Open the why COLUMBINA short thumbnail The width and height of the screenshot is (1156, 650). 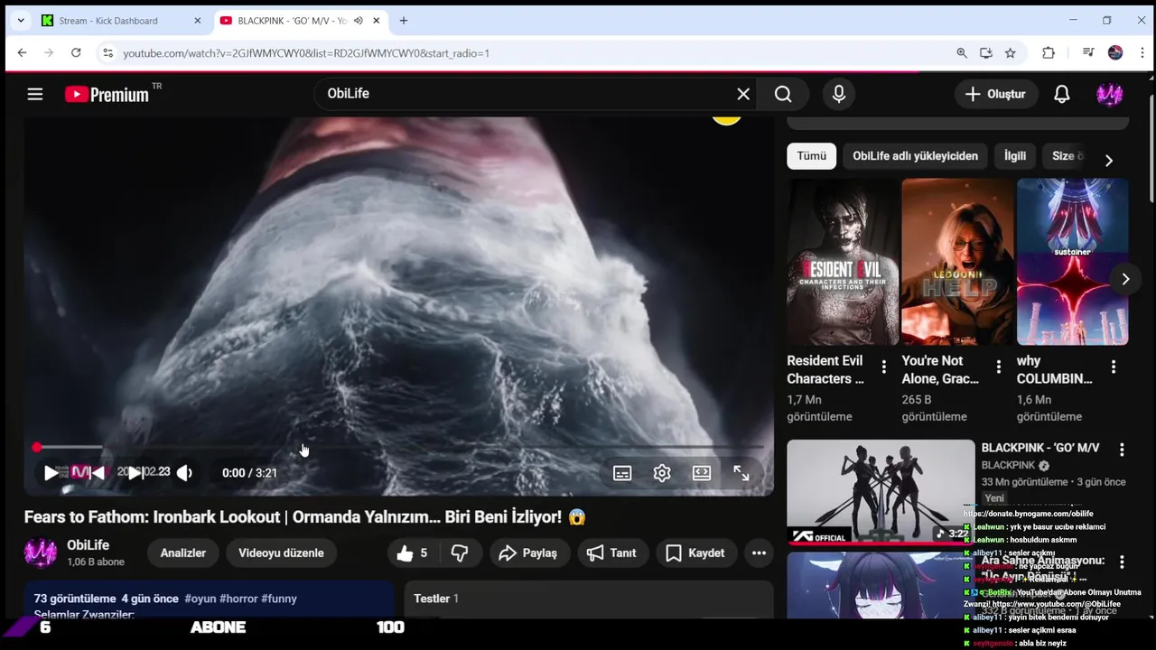click(x=1072, y=262)
